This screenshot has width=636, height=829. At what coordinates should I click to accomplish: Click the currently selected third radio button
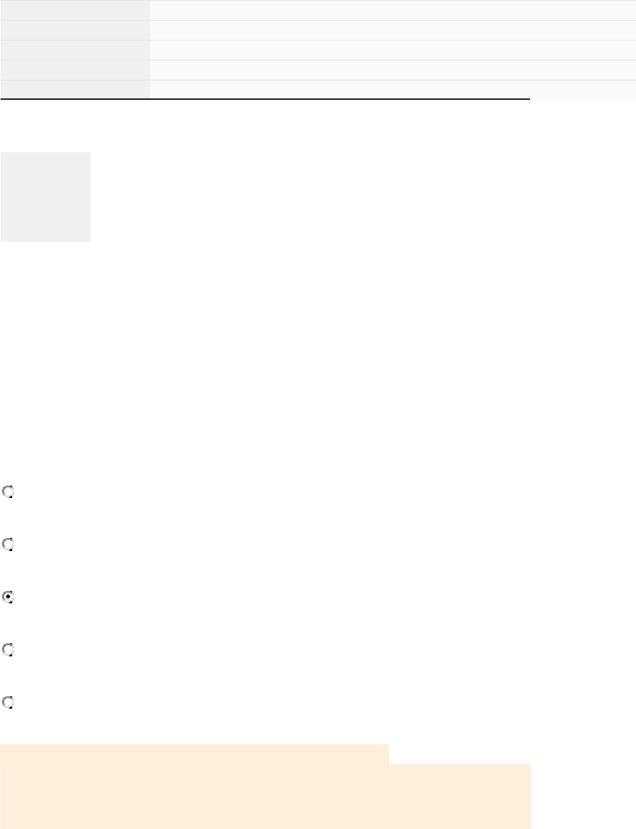[8, 597]
